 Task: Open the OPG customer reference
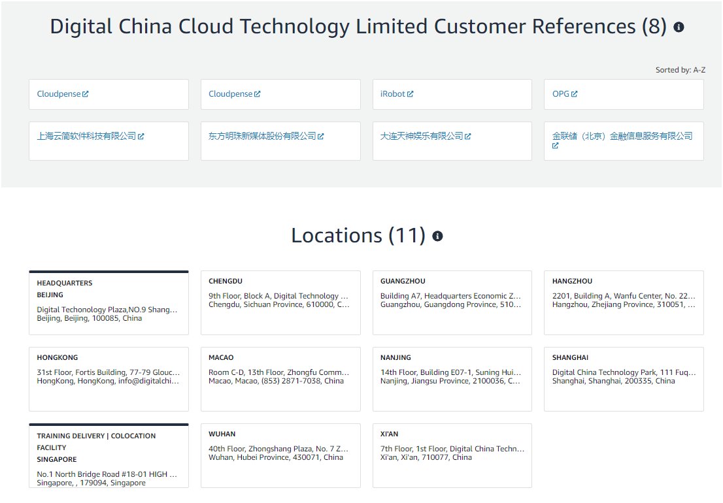[561, 94]
